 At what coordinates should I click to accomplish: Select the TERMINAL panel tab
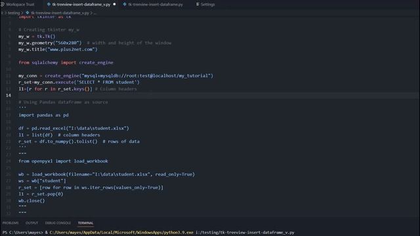(85, 223)
